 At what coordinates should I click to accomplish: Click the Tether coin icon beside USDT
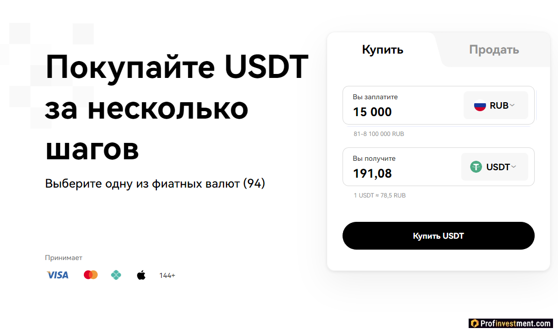click(x=476, y=167)
